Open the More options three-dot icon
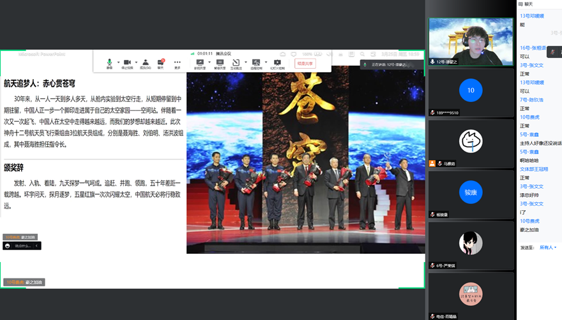The image size is (562, 320). (178, 63)
